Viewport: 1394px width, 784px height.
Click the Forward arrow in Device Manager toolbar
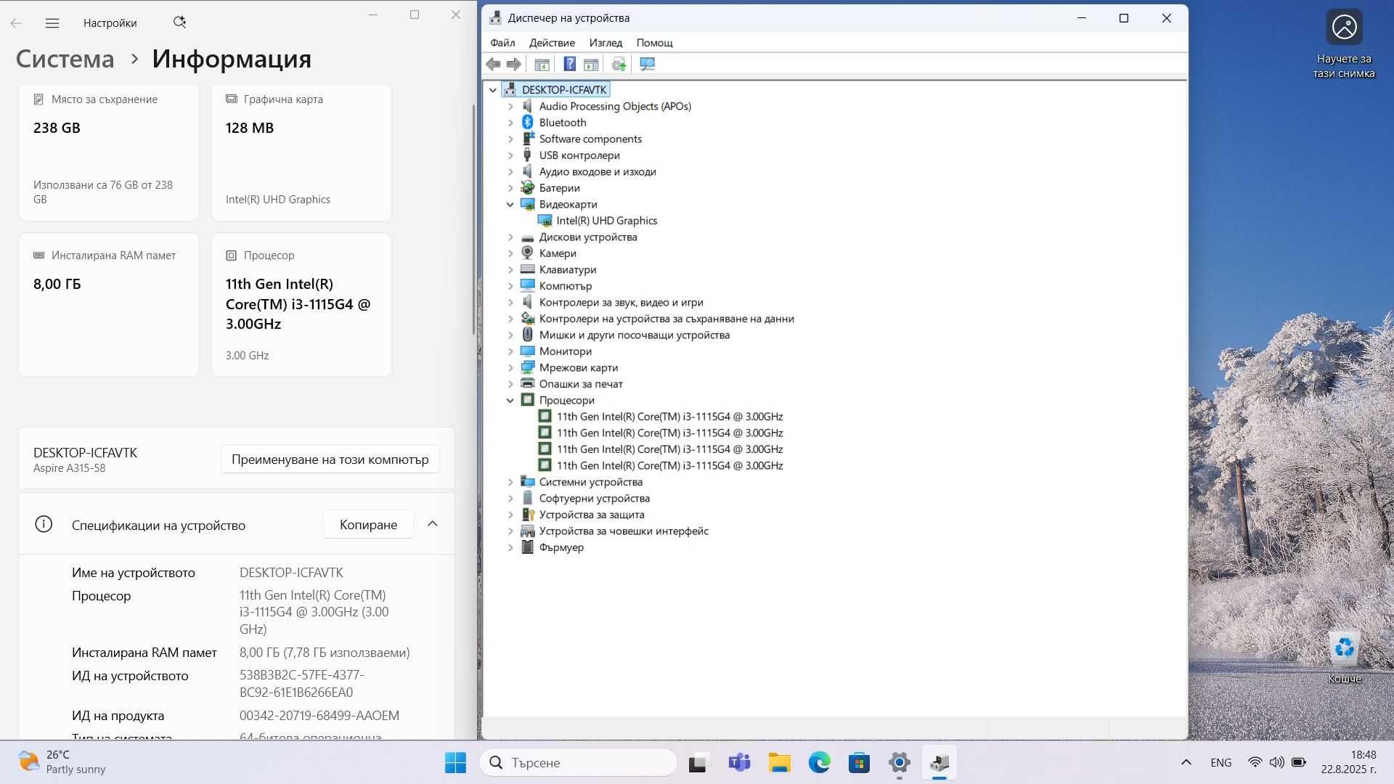point(514,65)
